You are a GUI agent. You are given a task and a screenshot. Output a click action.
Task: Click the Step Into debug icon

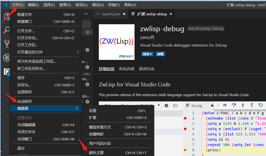click(x=243, y=105)
